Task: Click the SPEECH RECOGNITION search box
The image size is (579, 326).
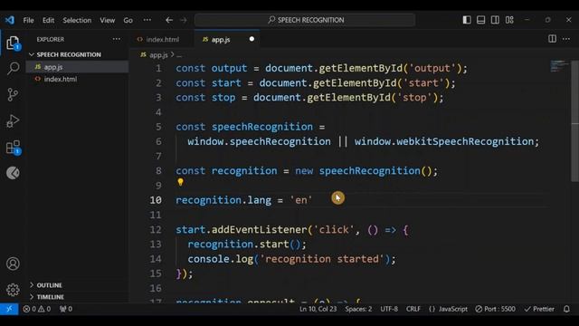Action: [305, 20]
